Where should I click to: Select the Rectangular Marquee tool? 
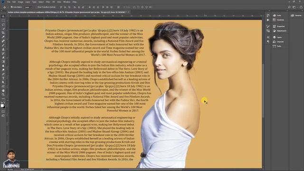point(3,20)
